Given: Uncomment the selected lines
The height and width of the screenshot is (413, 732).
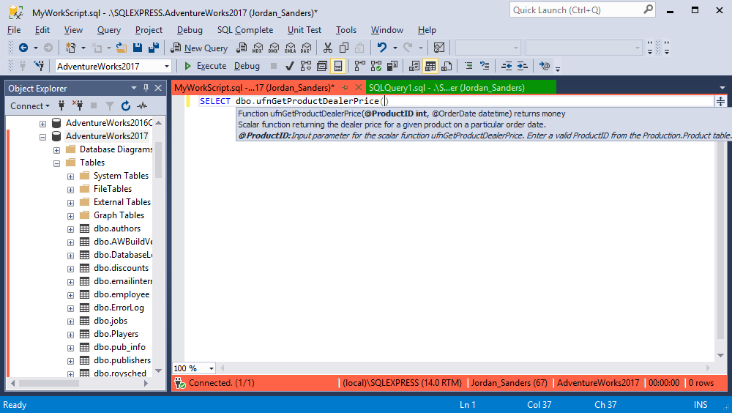Looking at the screenshot, I should click(485, 66).
